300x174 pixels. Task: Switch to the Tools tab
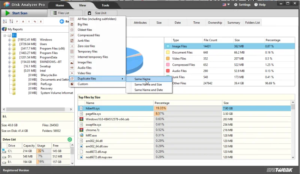(x=105, y=5)
